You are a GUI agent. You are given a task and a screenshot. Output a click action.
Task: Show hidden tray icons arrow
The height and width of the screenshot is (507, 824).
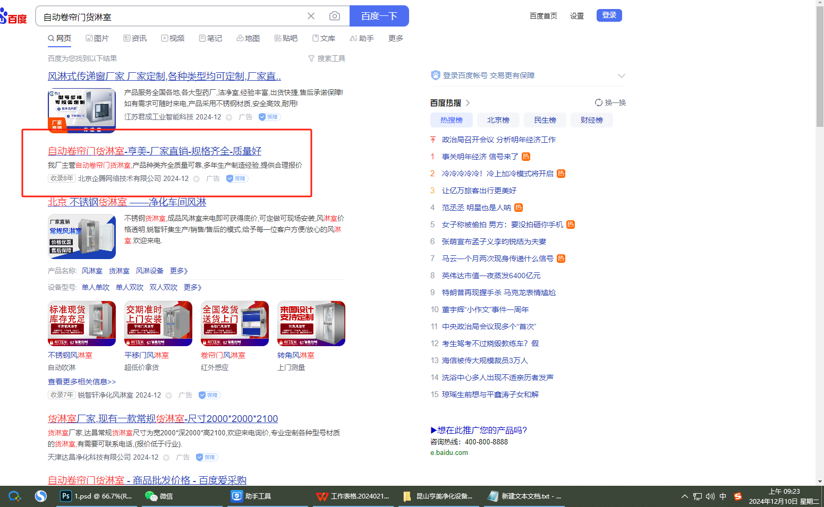684,496
